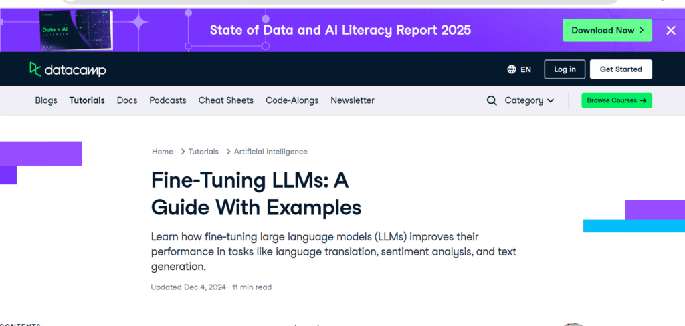This screenshot has height=326, width=685.
Task: Open the Newsletter link
Action: click(352, 100)
